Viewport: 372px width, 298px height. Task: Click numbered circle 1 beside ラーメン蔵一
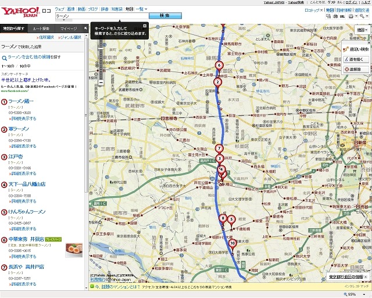(4, 102)
